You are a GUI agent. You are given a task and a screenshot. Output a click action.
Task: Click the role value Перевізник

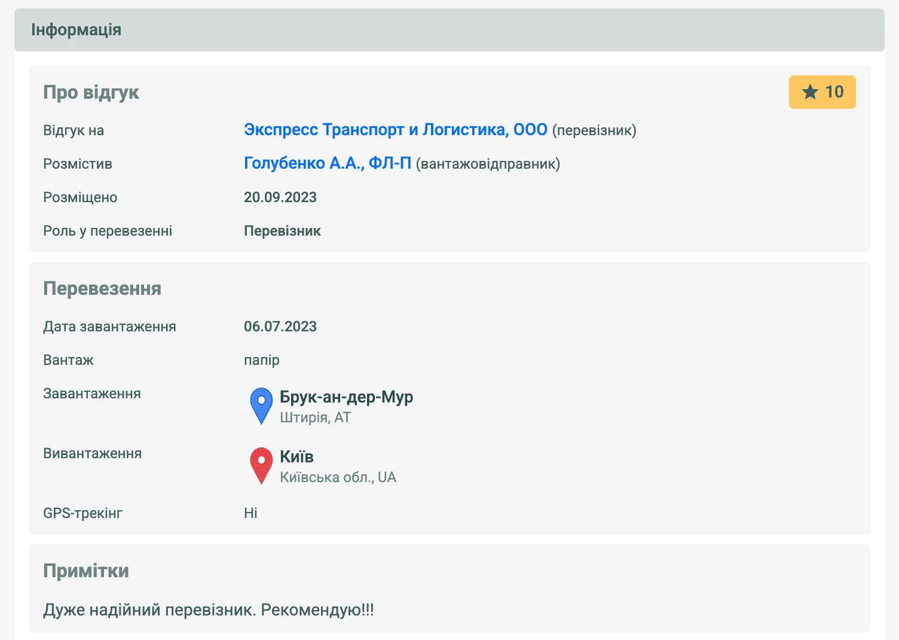(282, 231)
